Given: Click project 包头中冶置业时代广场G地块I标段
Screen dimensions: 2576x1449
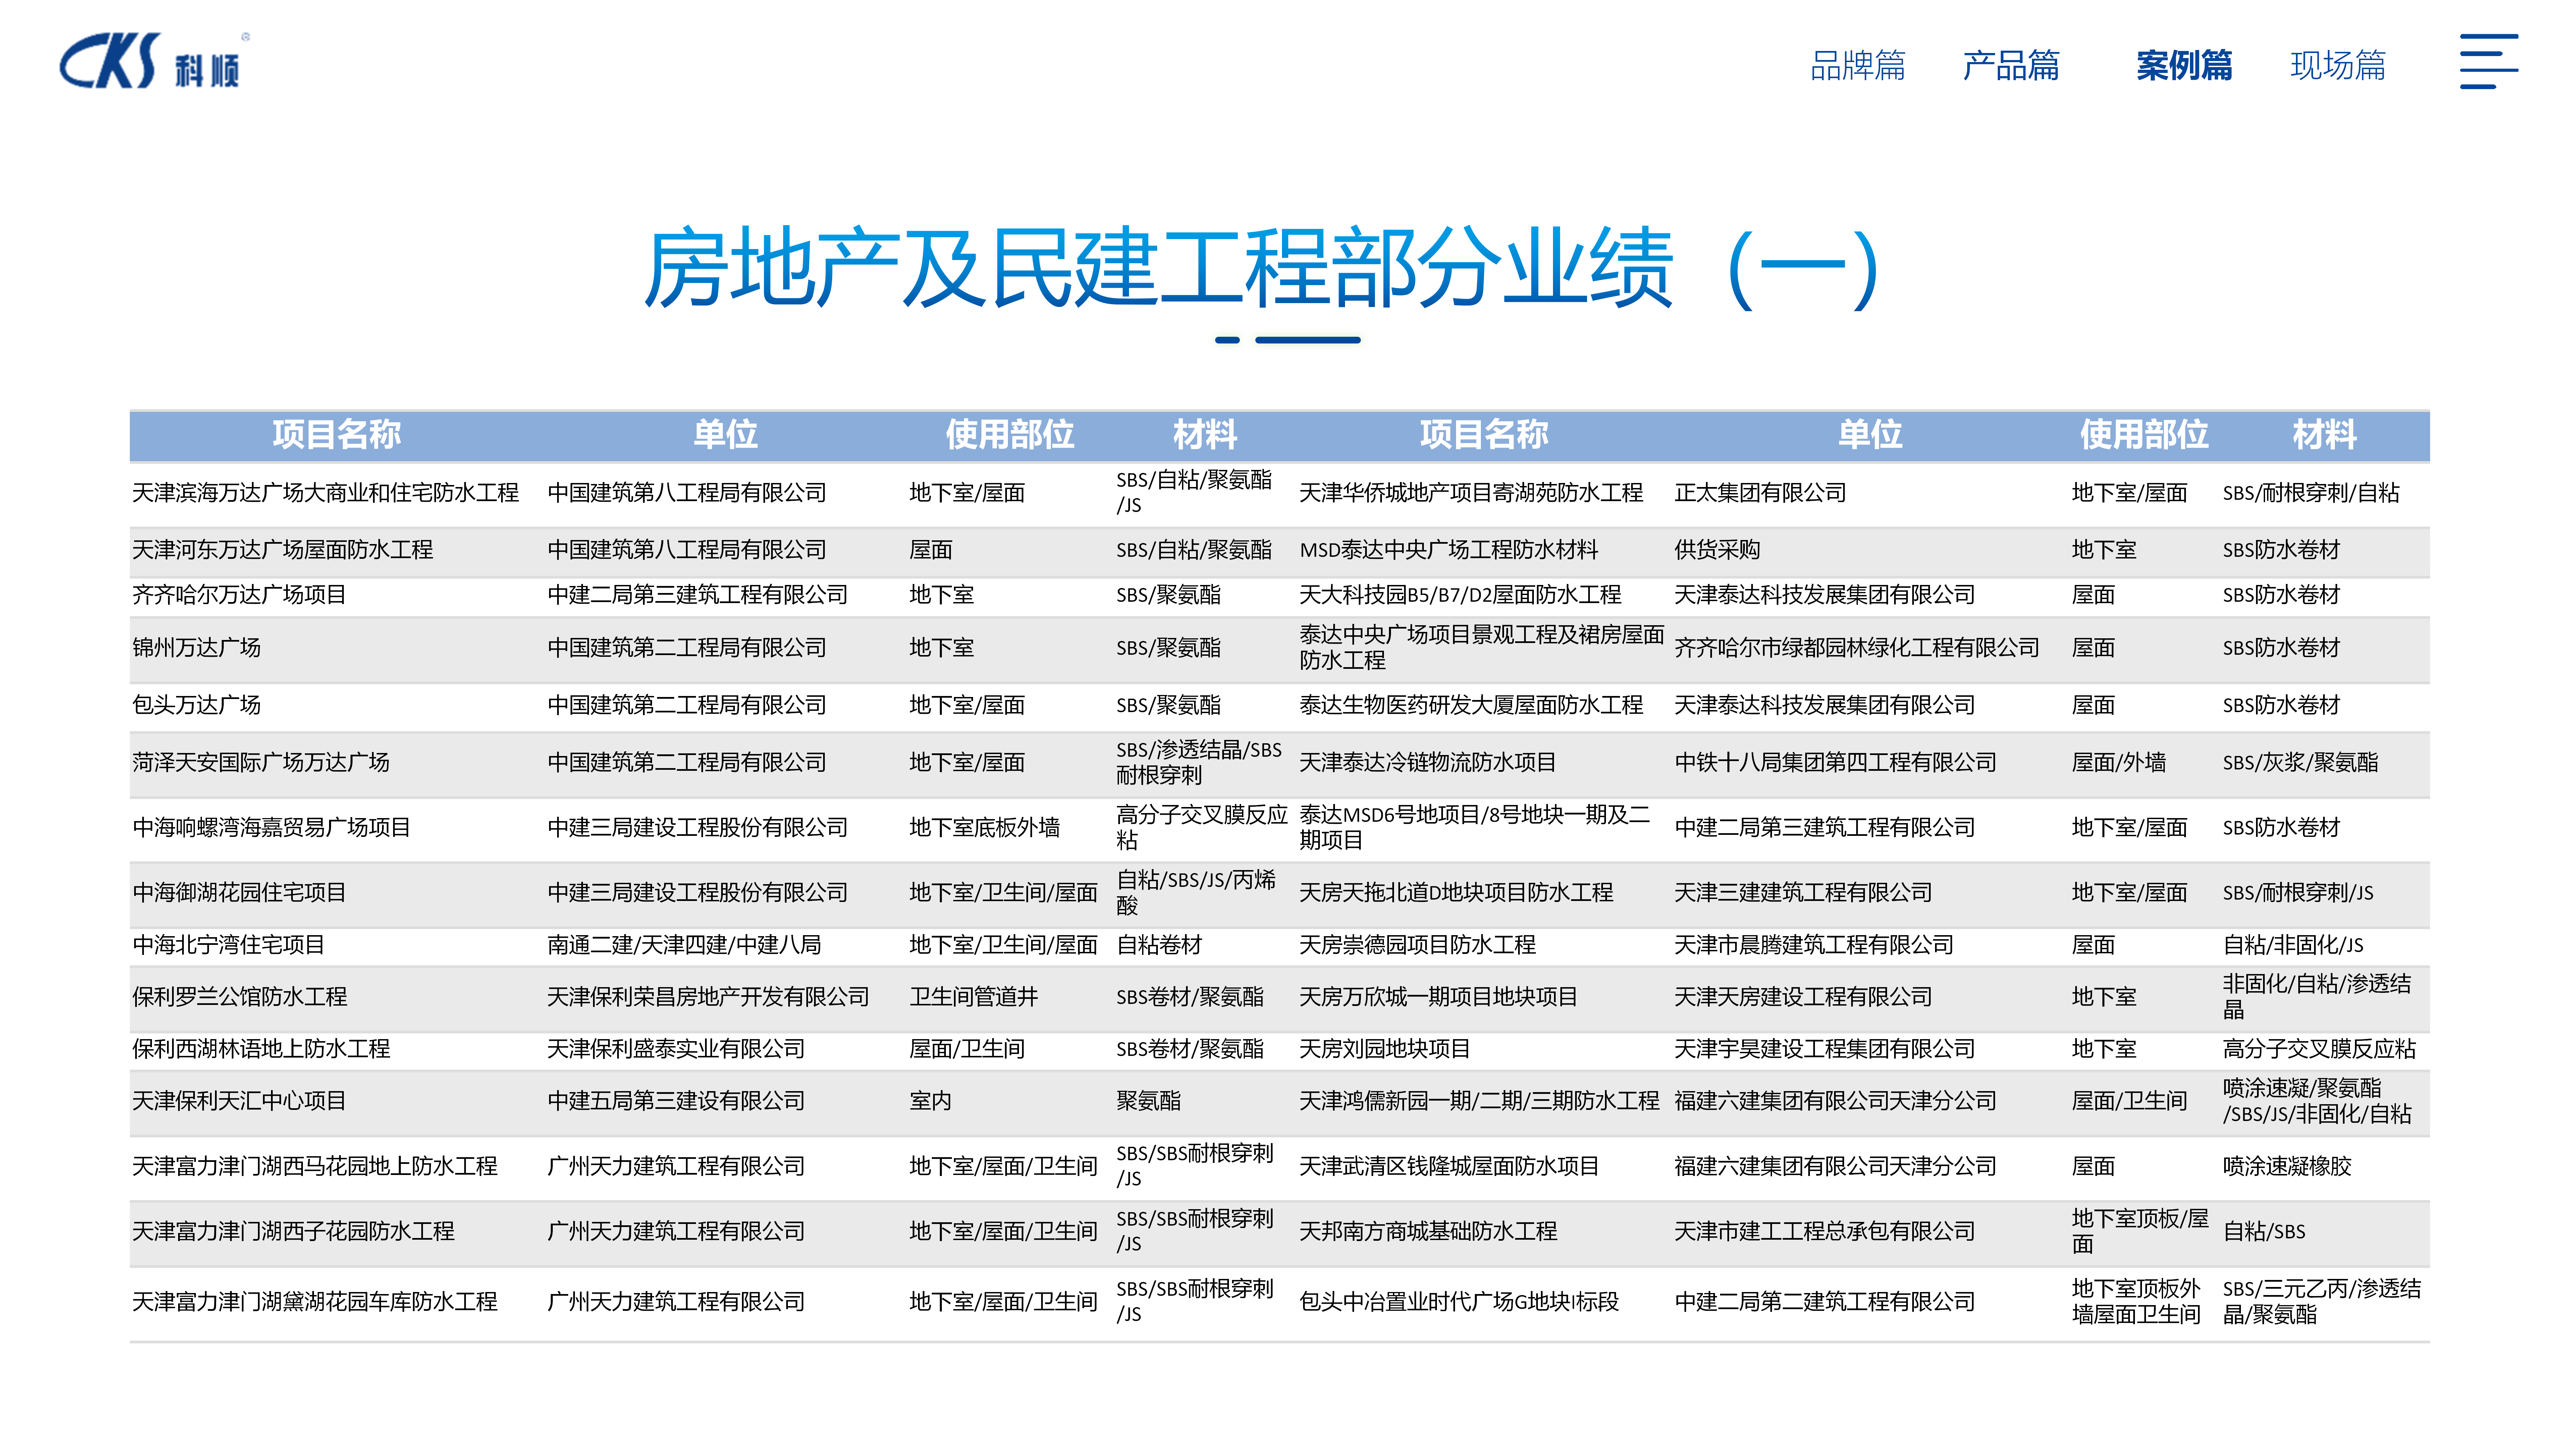Looking at the screenshot, I should [x=1459, y=1302].
